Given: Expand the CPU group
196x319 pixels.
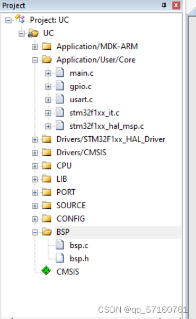Looking at the screenshot, I should coord(35,166).
